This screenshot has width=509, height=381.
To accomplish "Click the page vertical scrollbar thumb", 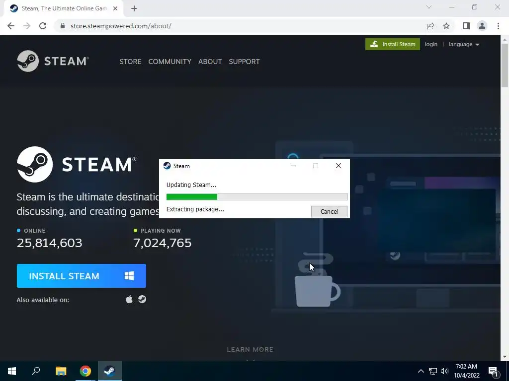I will click(505, 65).
